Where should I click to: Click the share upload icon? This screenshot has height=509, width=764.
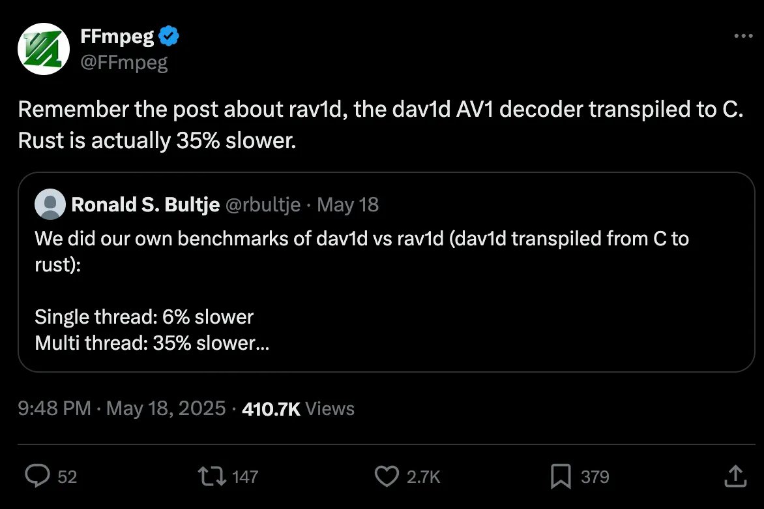pyautogui.click(x=735, y=476)
